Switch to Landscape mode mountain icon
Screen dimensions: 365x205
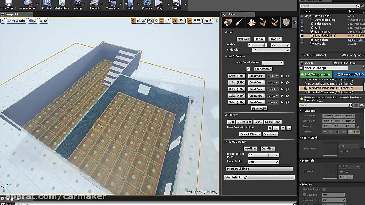point(251,22)
